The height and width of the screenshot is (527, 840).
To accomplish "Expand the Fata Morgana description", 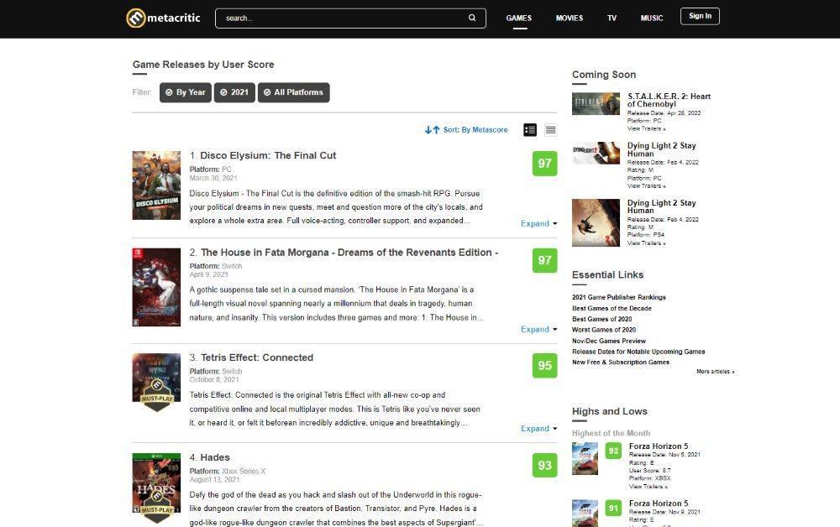I will [x=538, y=329].
